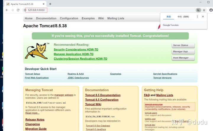Open the user profile icon
The image size is (213, 131).
point(211,10)
